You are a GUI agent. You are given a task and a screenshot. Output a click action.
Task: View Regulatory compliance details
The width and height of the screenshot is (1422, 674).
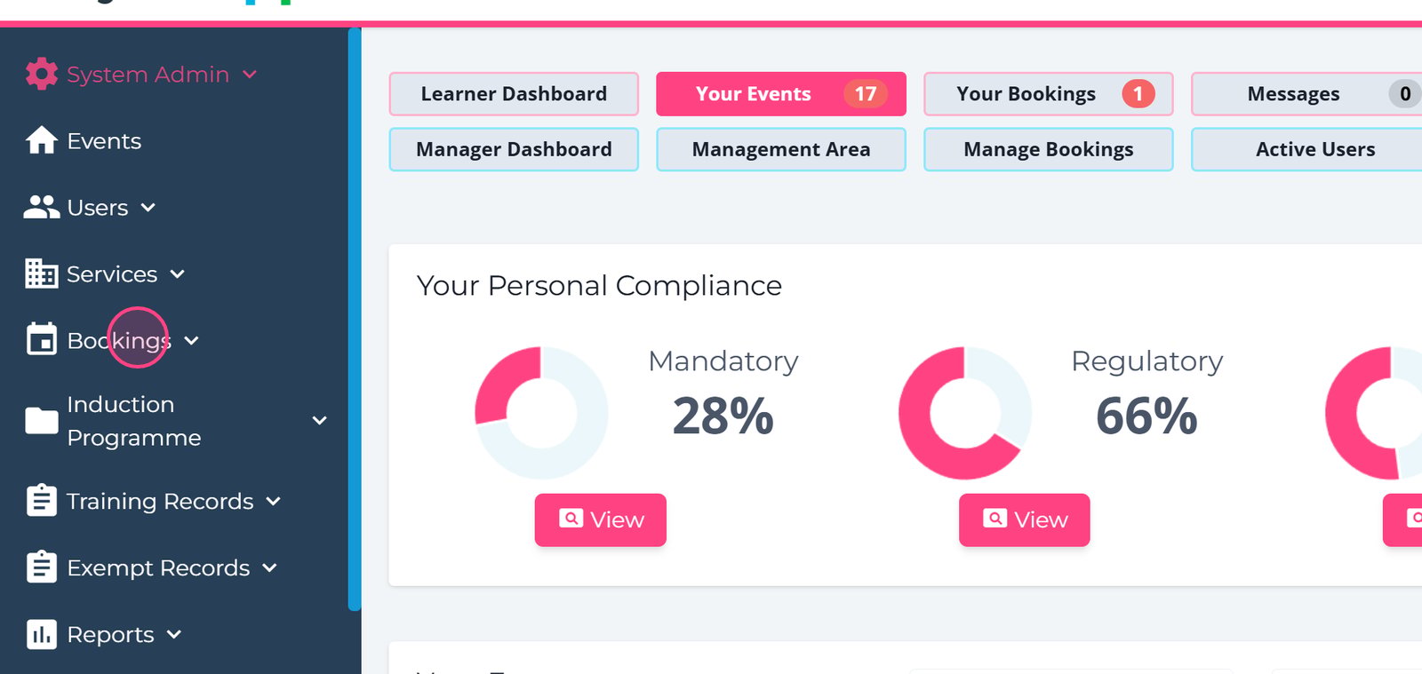(x=1025, y=519)
